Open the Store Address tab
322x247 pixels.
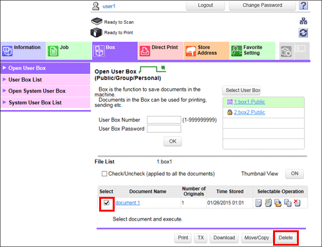click(207, 51)
